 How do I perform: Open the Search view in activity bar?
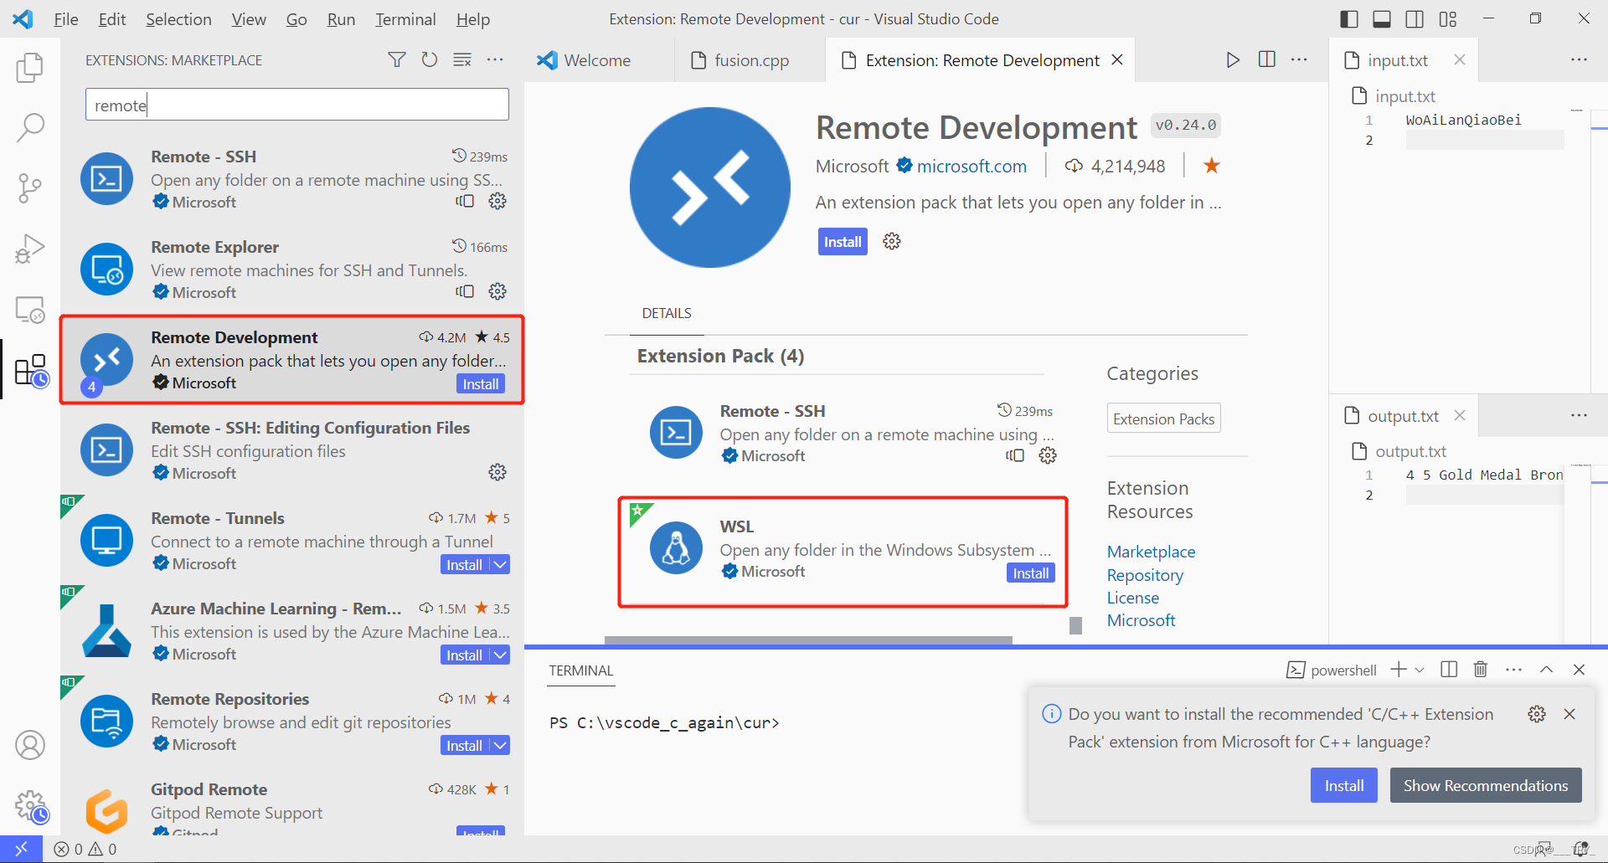pos(30,127)
